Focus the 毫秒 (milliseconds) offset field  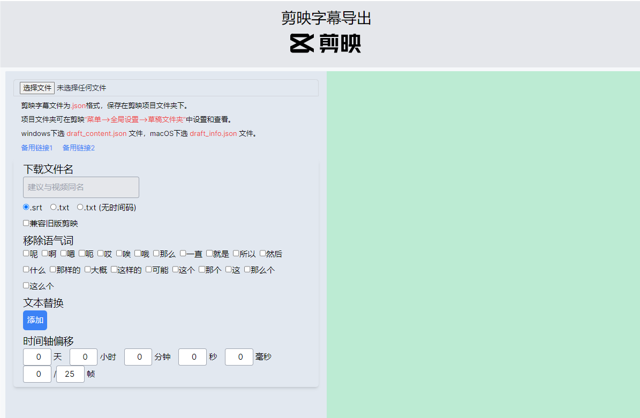[x=239, y=357]
